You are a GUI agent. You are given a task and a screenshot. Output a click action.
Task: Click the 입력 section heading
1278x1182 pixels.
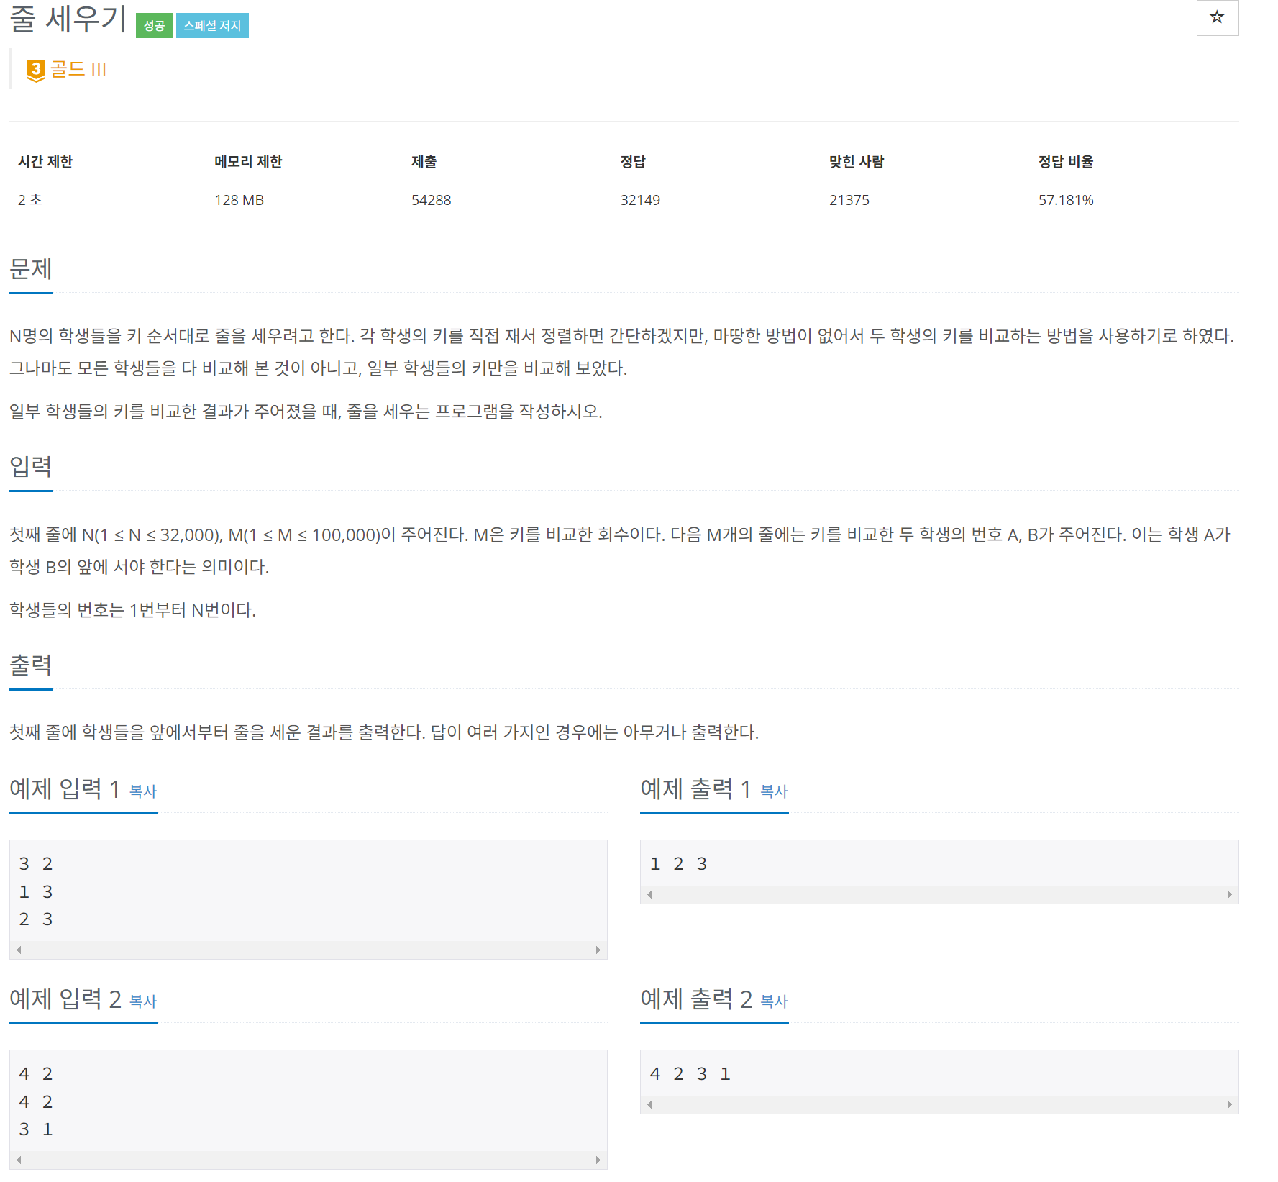click(31, 467)
